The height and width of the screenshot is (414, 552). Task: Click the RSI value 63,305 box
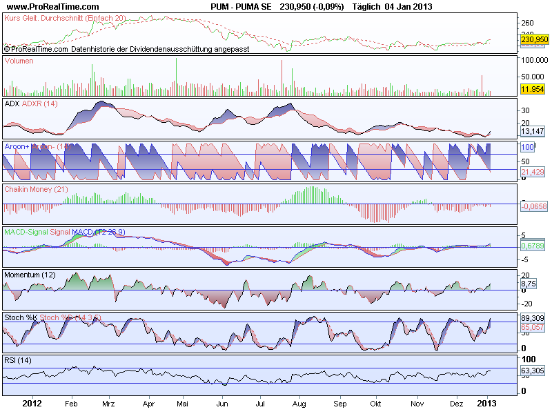[x=532, y=371]
